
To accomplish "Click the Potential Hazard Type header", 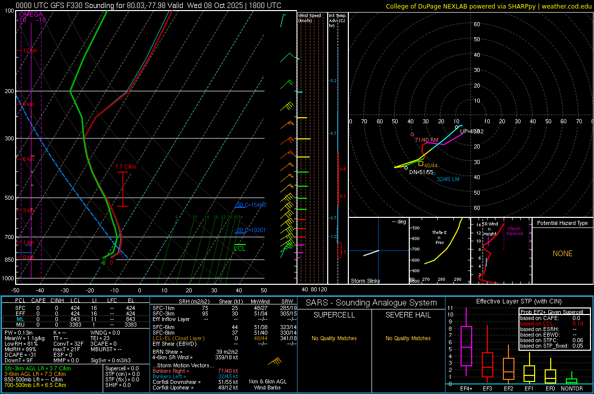I will 563,223.
